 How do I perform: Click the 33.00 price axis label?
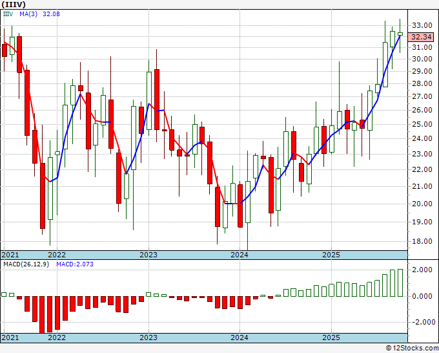click(x=422, y=25)
